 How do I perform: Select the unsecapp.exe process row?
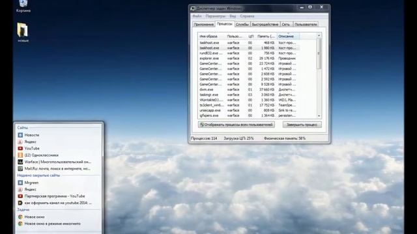pos(249,110)
